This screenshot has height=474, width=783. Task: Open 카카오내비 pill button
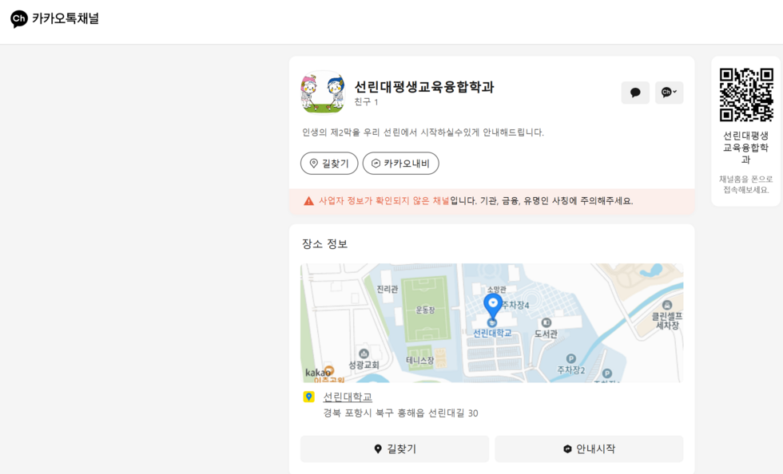(x=400, y=163)
